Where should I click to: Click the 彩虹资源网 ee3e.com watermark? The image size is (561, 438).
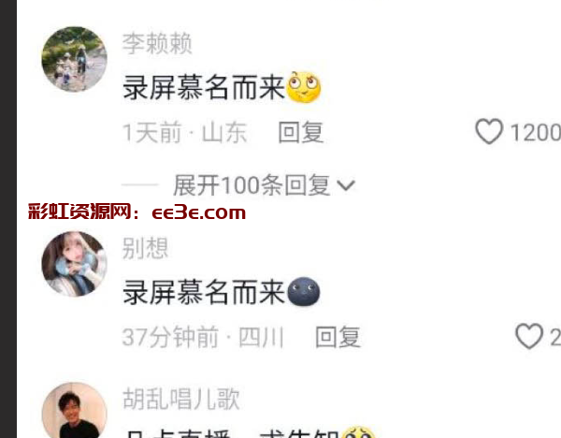point(137,212)
